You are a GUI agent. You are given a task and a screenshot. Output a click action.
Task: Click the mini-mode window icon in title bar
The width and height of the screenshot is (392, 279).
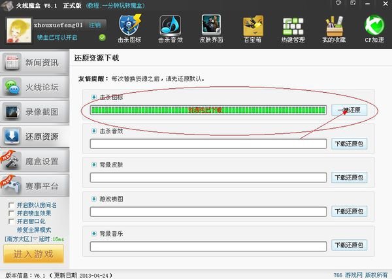tap(353, 3)
